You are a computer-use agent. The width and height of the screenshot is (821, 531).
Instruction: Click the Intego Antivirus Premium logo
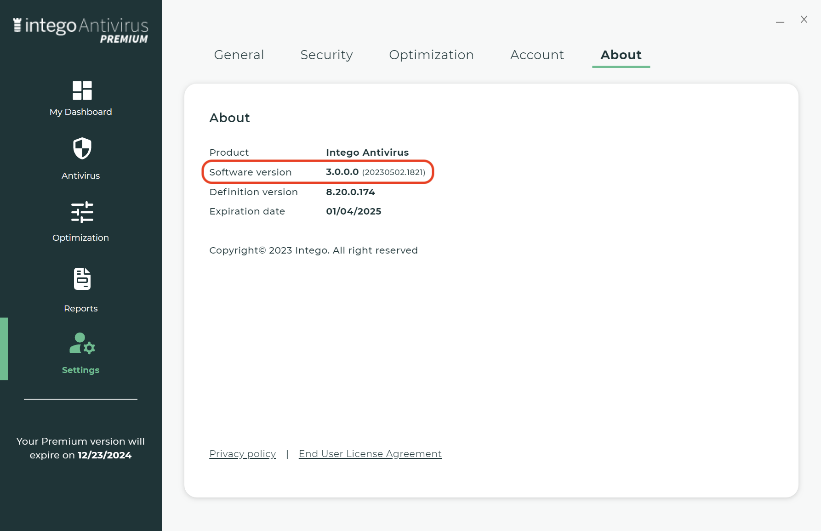pos(81,30)
